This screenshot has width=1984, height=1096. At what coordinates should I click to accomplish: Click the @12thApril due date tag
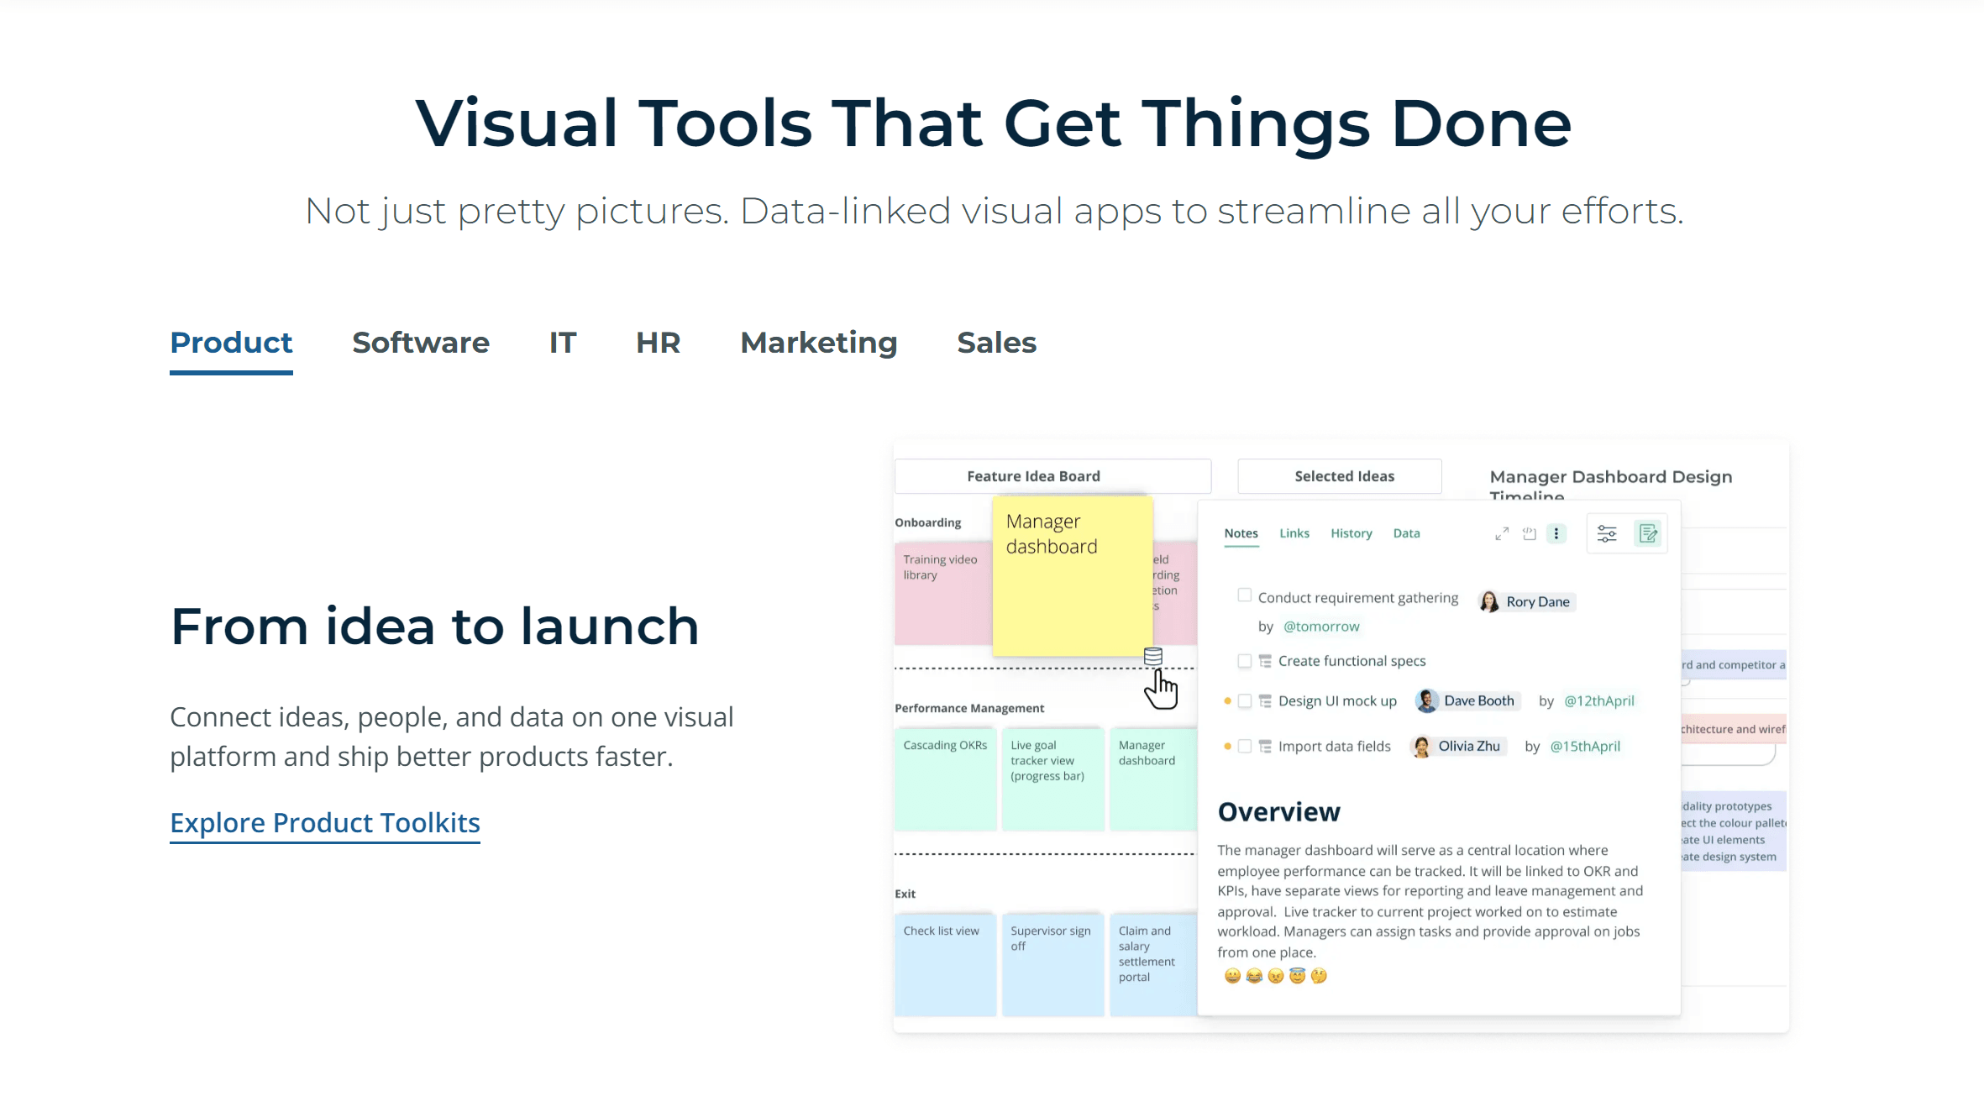coord(1598,700)
